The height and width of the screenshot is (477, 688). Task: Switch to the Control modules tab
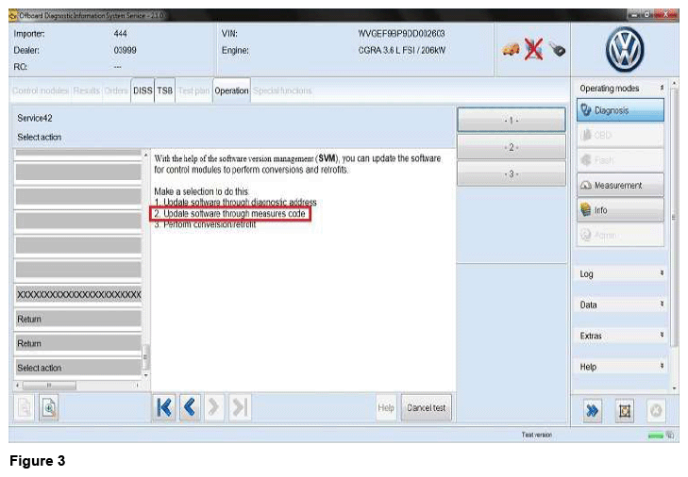pos(40,90)
